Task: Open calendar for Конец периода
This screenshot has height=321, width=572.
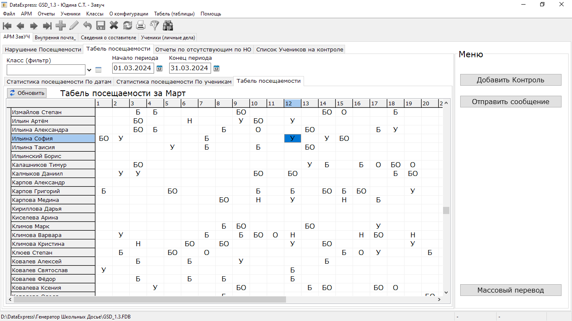Action: (x=216, y=69)
